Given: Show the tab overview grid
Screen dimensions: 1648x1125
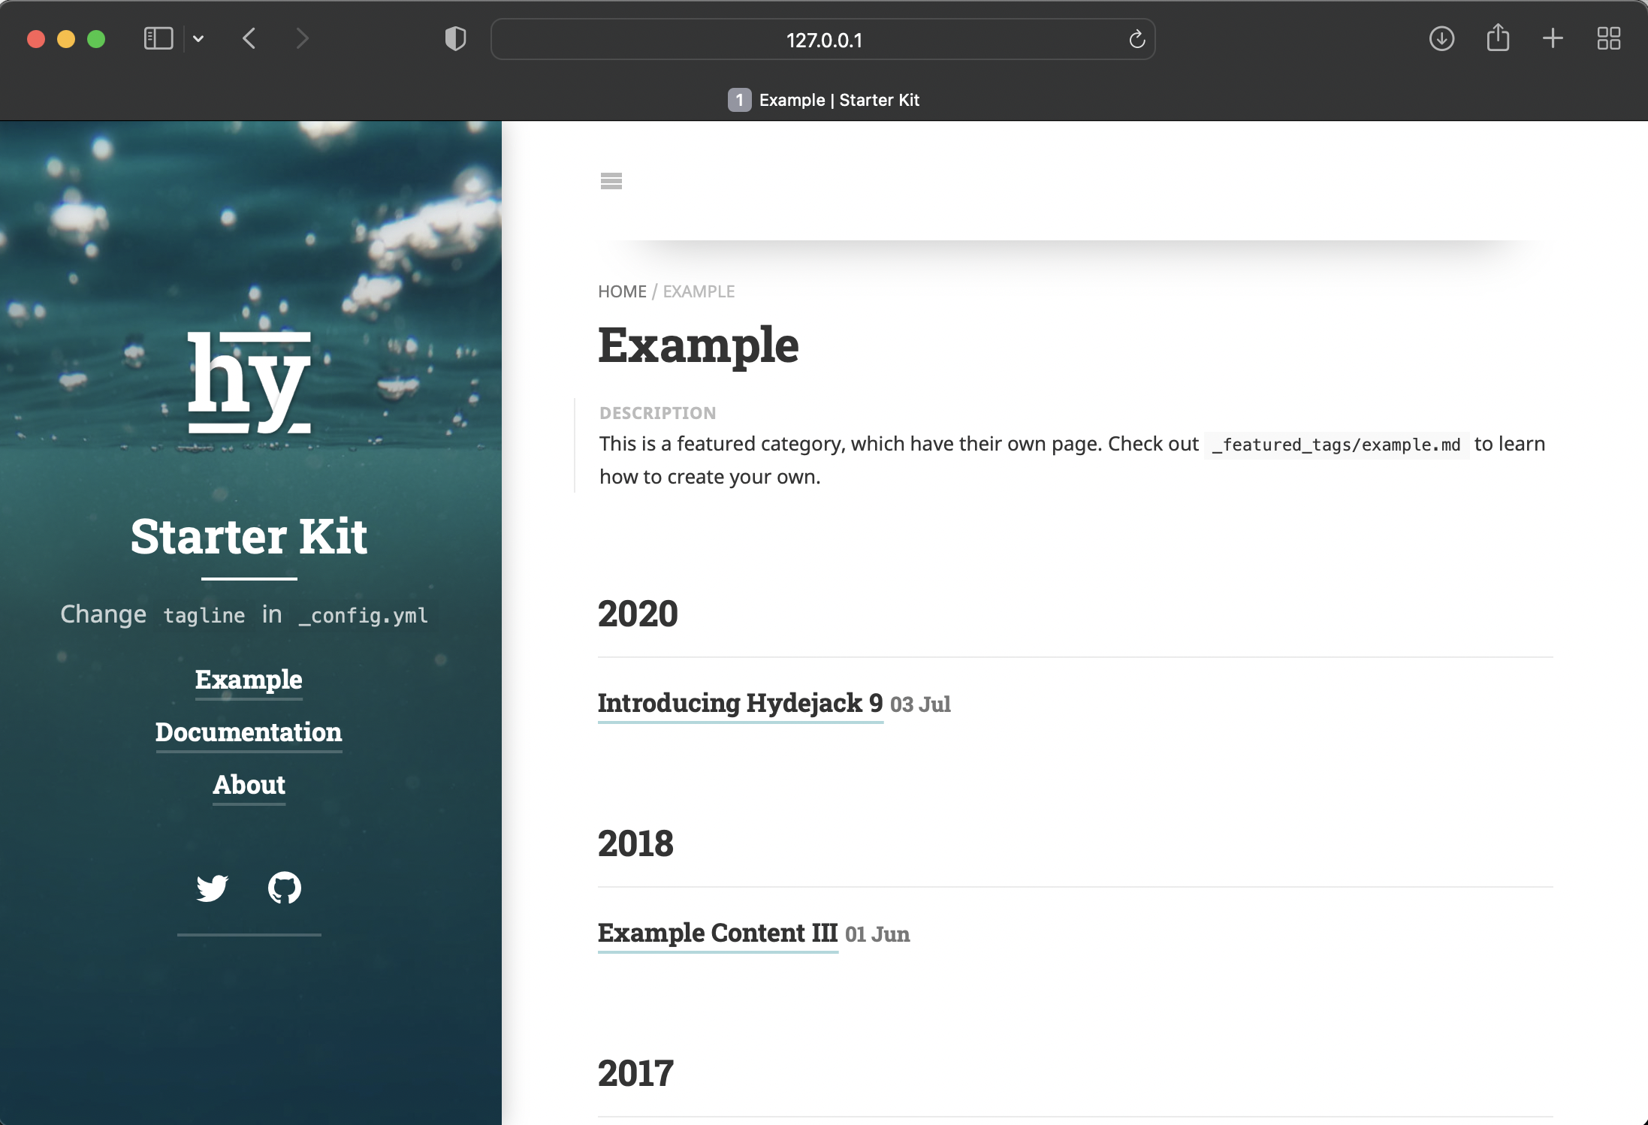Looking at the screenshot, I should pyautogui.click(x=1608, y=38).
